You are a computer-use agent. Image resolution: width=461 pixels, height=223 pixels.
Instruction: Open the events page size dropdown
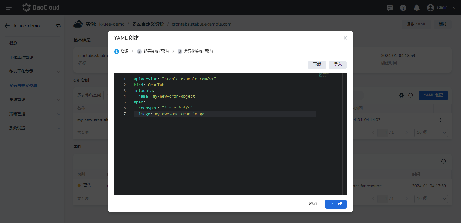tap(431, 198)
